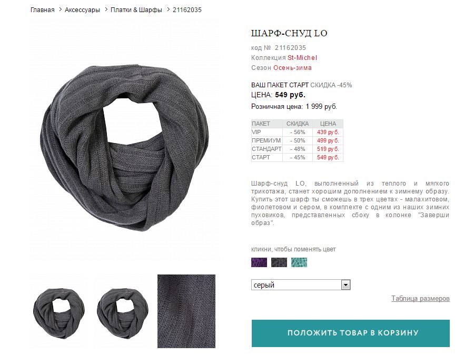Open the серый color dropdown

tap(301, 285)
